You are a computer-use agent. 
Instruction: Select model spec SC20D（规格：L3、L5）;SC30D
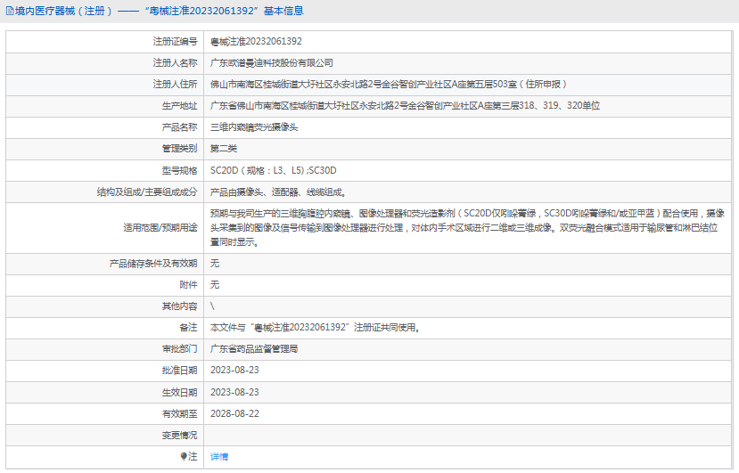[x=274, y=170]
